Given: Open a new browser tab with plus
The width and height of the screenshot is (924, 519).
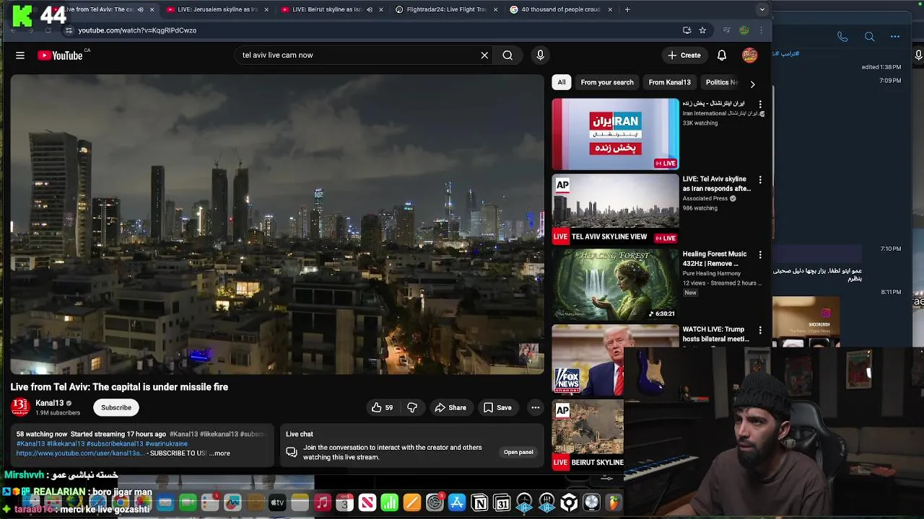Looking at the screenshot, I should click(x=627, y=9).
